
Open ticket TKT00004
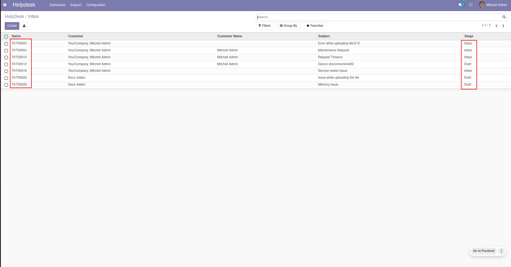19,50
